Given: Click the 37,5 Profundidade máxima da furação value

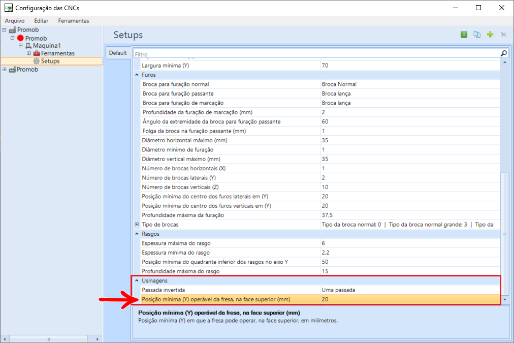Looking at the screenshot, I should (x=410, y=215).
